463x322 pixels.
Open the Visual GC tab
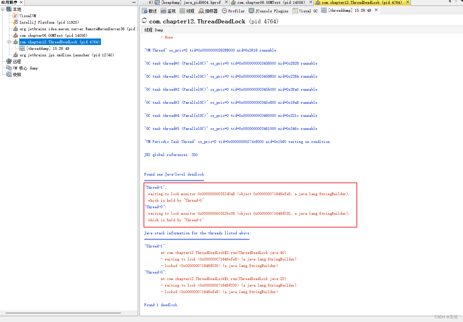305,11
